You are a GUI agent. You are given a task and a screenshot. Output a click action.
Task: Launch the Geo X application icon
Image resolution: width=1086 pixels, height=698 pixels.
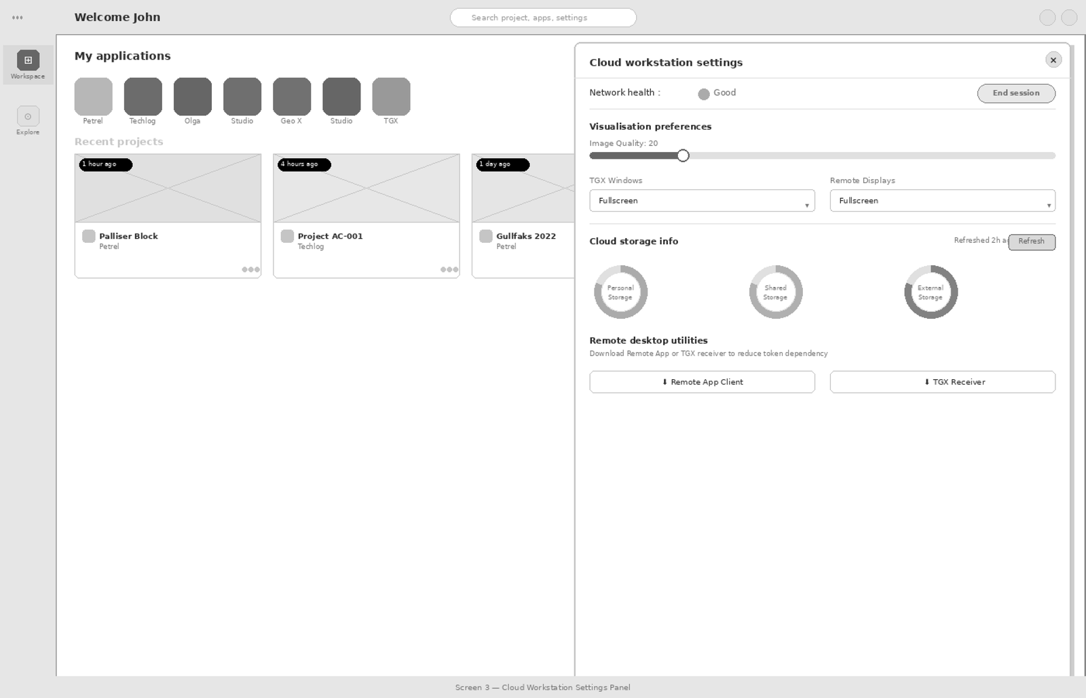click(x=291, y=96)
